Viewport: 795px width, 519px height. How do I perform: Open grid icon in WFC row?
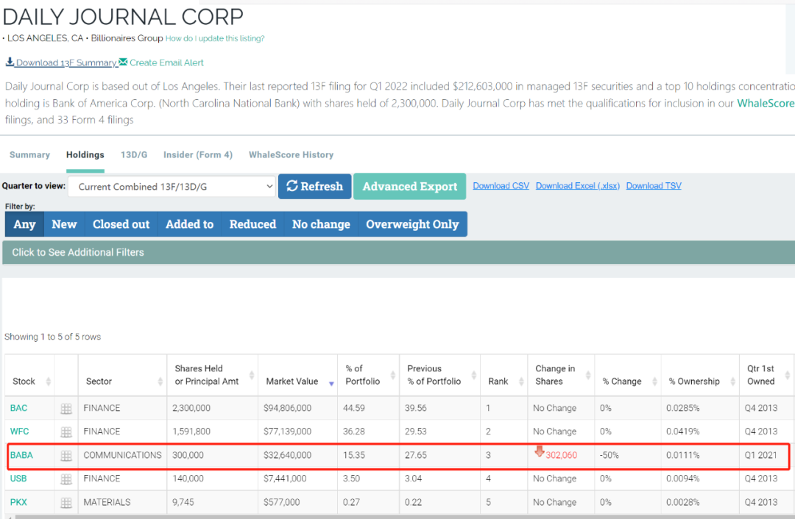point(66,432)
